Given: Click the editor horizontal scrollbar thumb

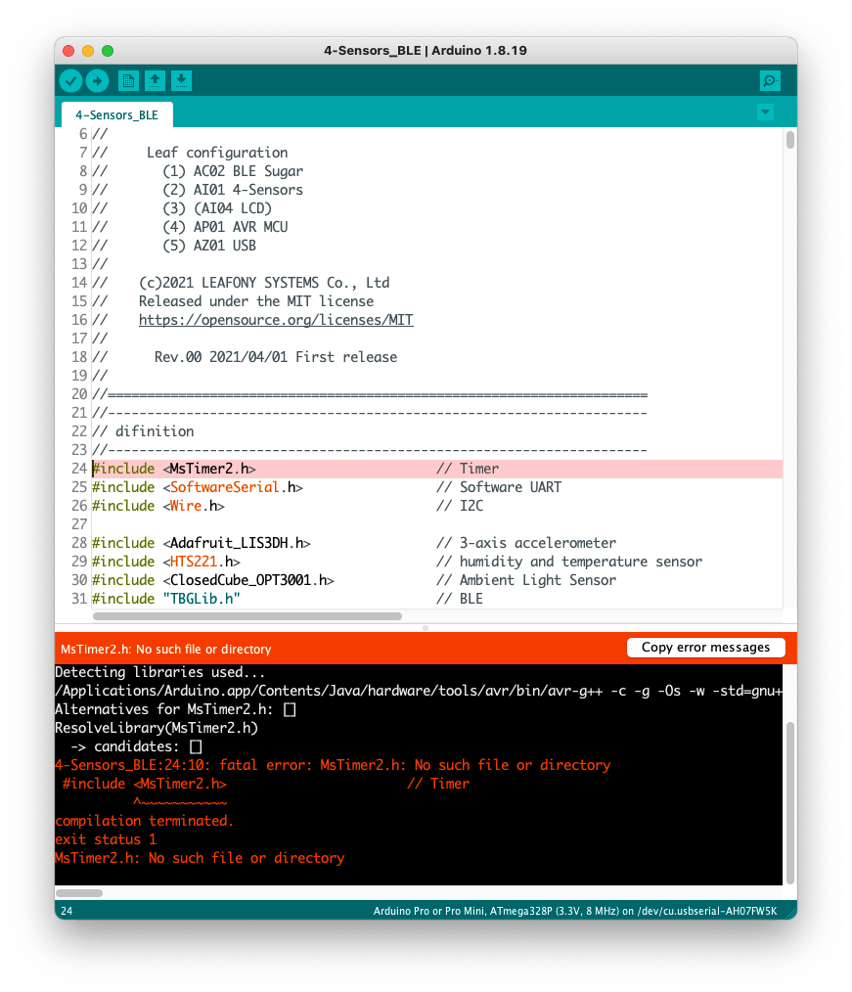Looking at the screenshot, I should tap(247, 616).
